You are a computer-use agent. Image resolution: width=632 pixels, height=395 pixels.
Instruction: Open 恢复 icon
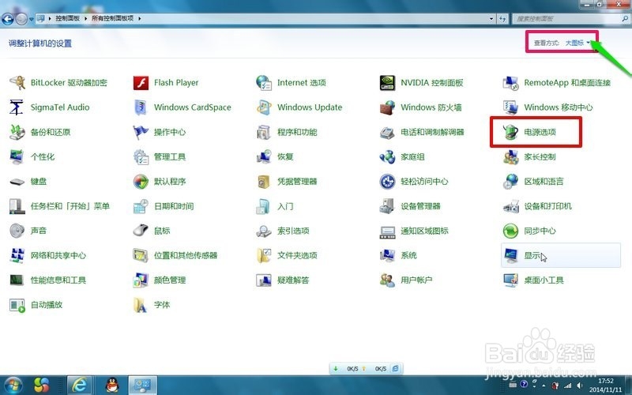(x=264, y=156)
